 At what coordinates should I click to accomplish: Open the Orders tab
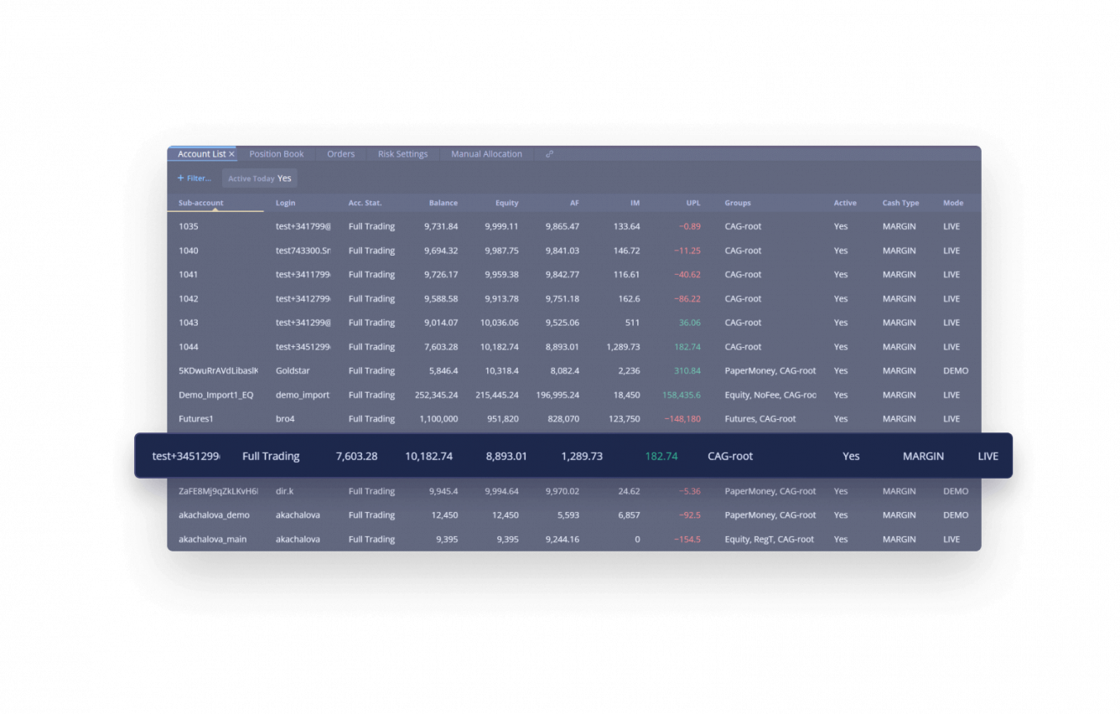click(x=340, y=153)
